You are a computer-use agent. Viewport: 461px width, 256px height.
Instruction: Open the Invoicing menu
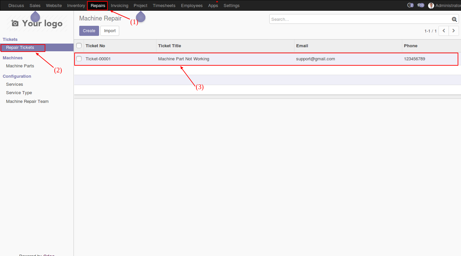(120, 5)
